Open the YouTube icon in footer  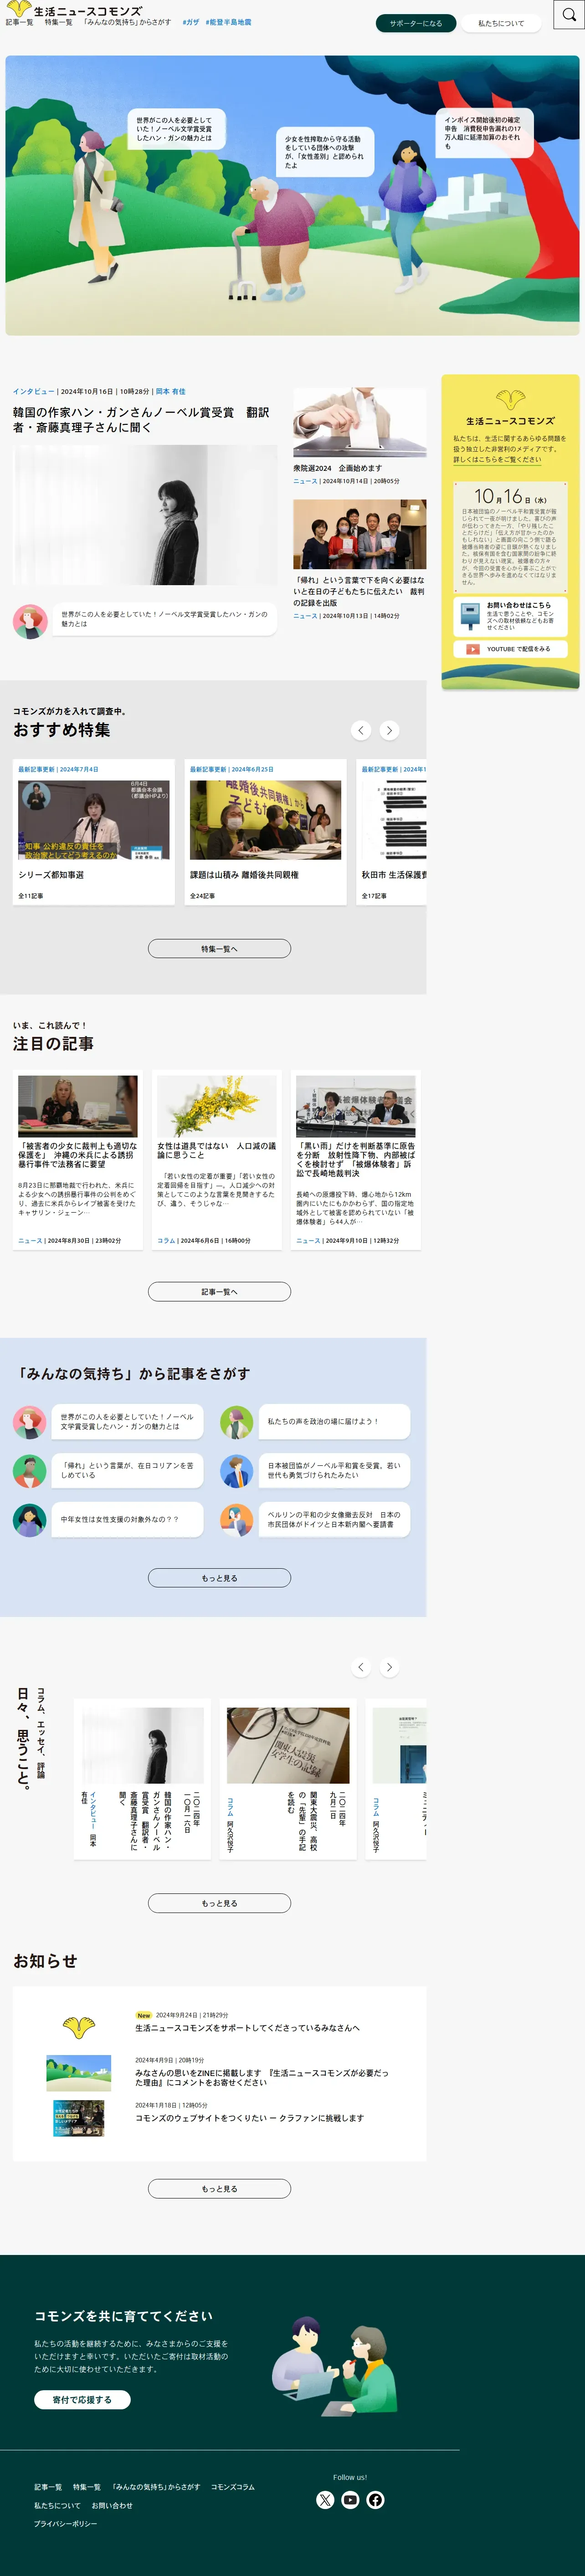click(350, 2500)
